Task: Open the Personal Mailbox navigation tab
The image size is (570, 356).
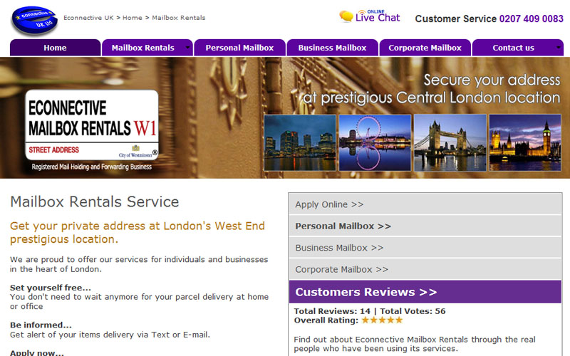Action: click(239, 48)
